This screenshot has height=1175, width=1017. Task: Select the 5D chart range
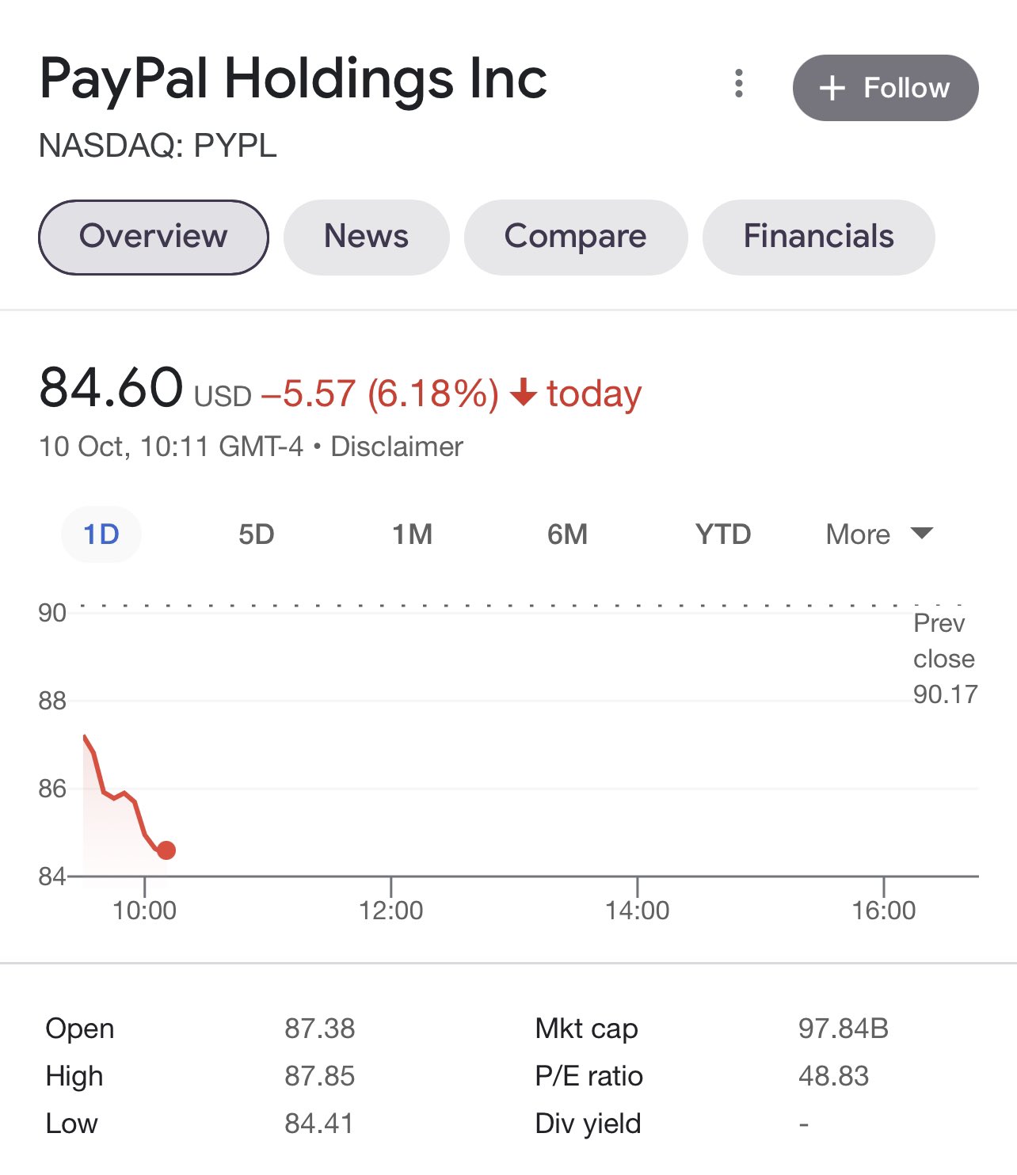(257, 534)
